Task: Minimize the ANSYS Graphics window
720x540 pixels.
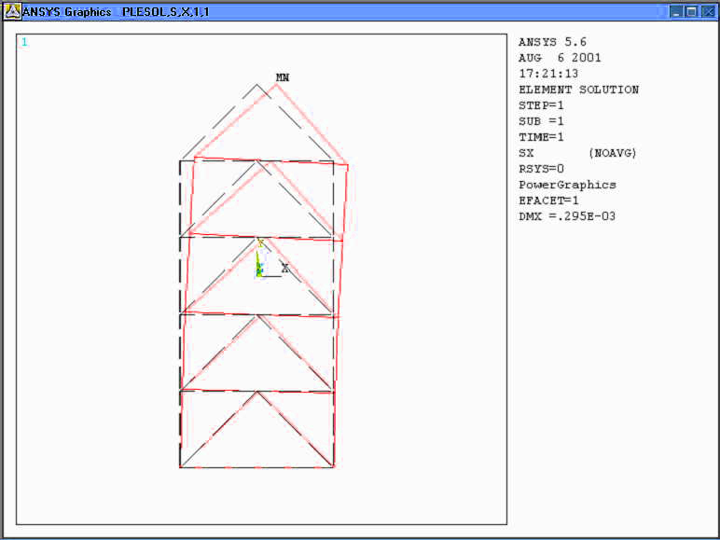Action: 676,12
